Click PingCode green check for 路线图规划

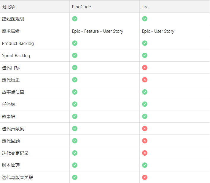point(75,19)
